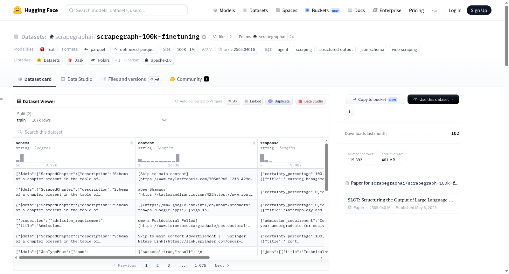Sort the content column
509x274 pixels.
[254, 143]
